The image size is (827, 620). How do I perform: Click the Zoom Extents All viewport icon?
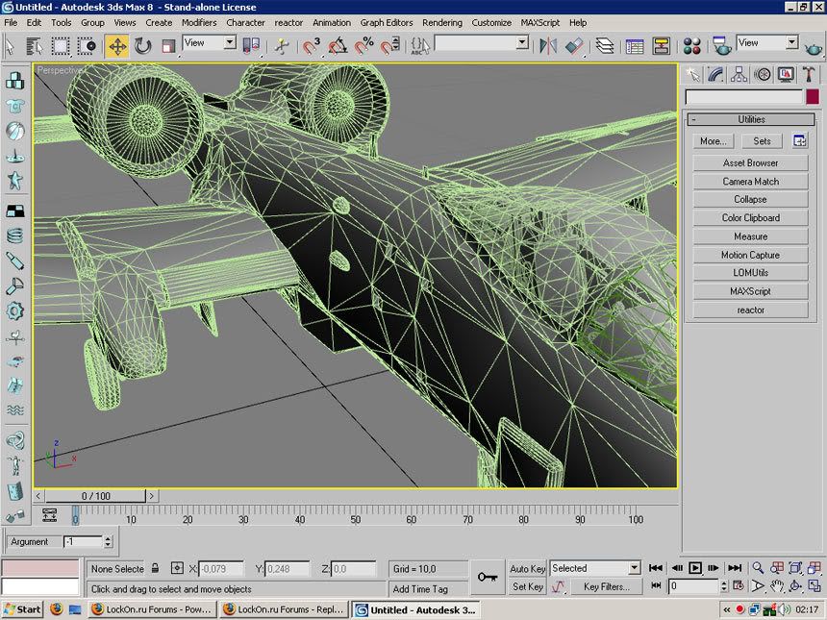pyautogui.click(x=814, y=568)
